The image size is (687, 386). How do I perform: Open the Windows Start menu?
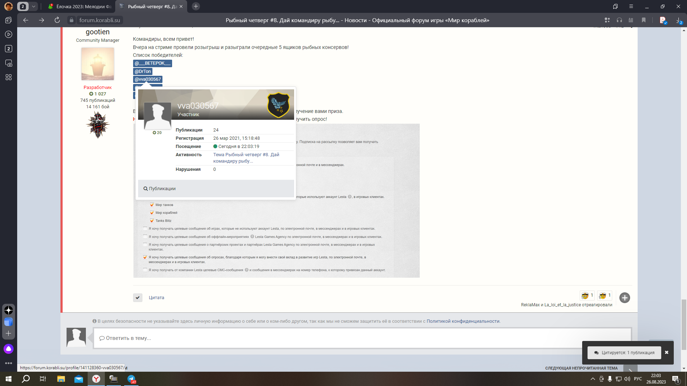pyautogui.click(x=9, y=379)
